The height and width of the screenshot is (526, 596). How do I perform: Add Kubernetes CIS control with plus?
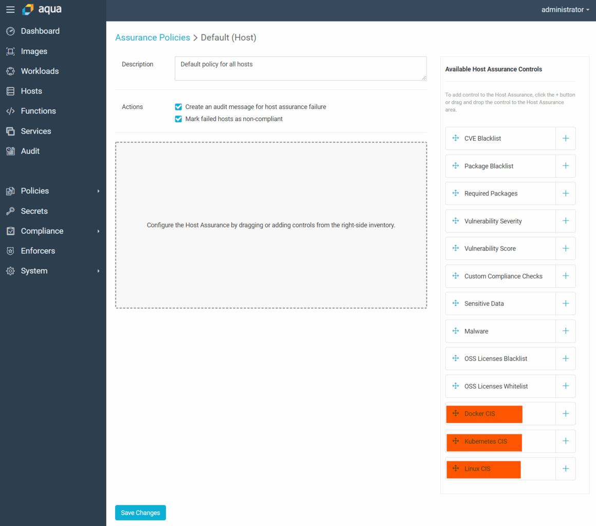[x=566, y=441]
